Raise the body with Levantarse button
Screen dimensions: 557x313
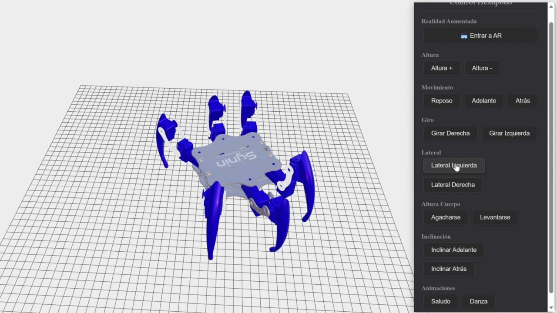pyautogui.click(x=495, y=217)
